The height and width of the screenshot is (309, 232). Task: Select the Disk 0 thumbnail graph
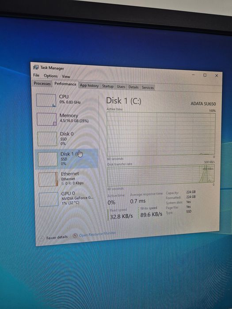pyautogui.click(x=47, y=139)
